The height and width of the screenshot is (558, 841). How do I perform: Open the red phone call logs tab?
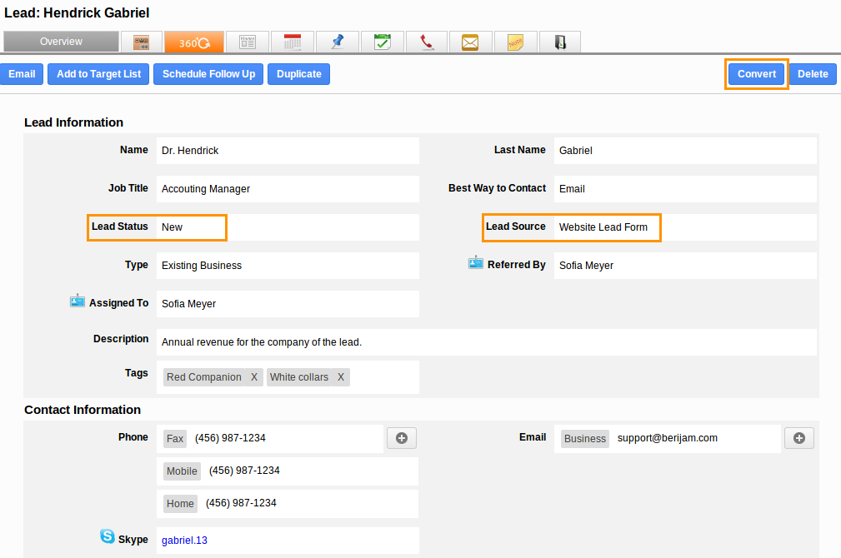click(427, 42)
